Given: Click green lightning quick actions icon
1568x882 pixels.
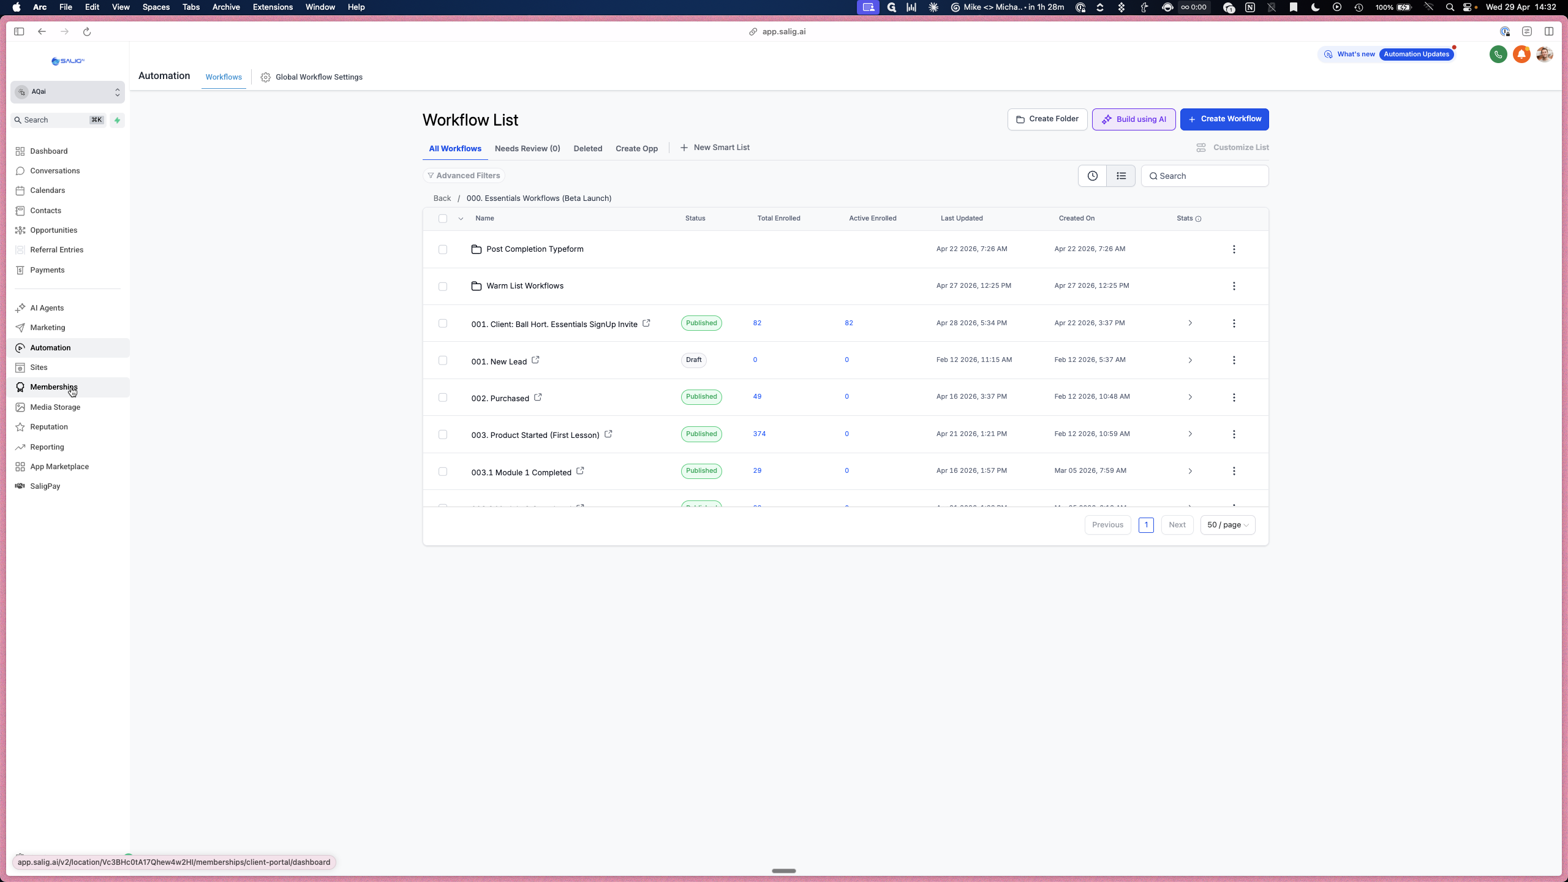Looking at the screenshot, I should tap(117, 120).
